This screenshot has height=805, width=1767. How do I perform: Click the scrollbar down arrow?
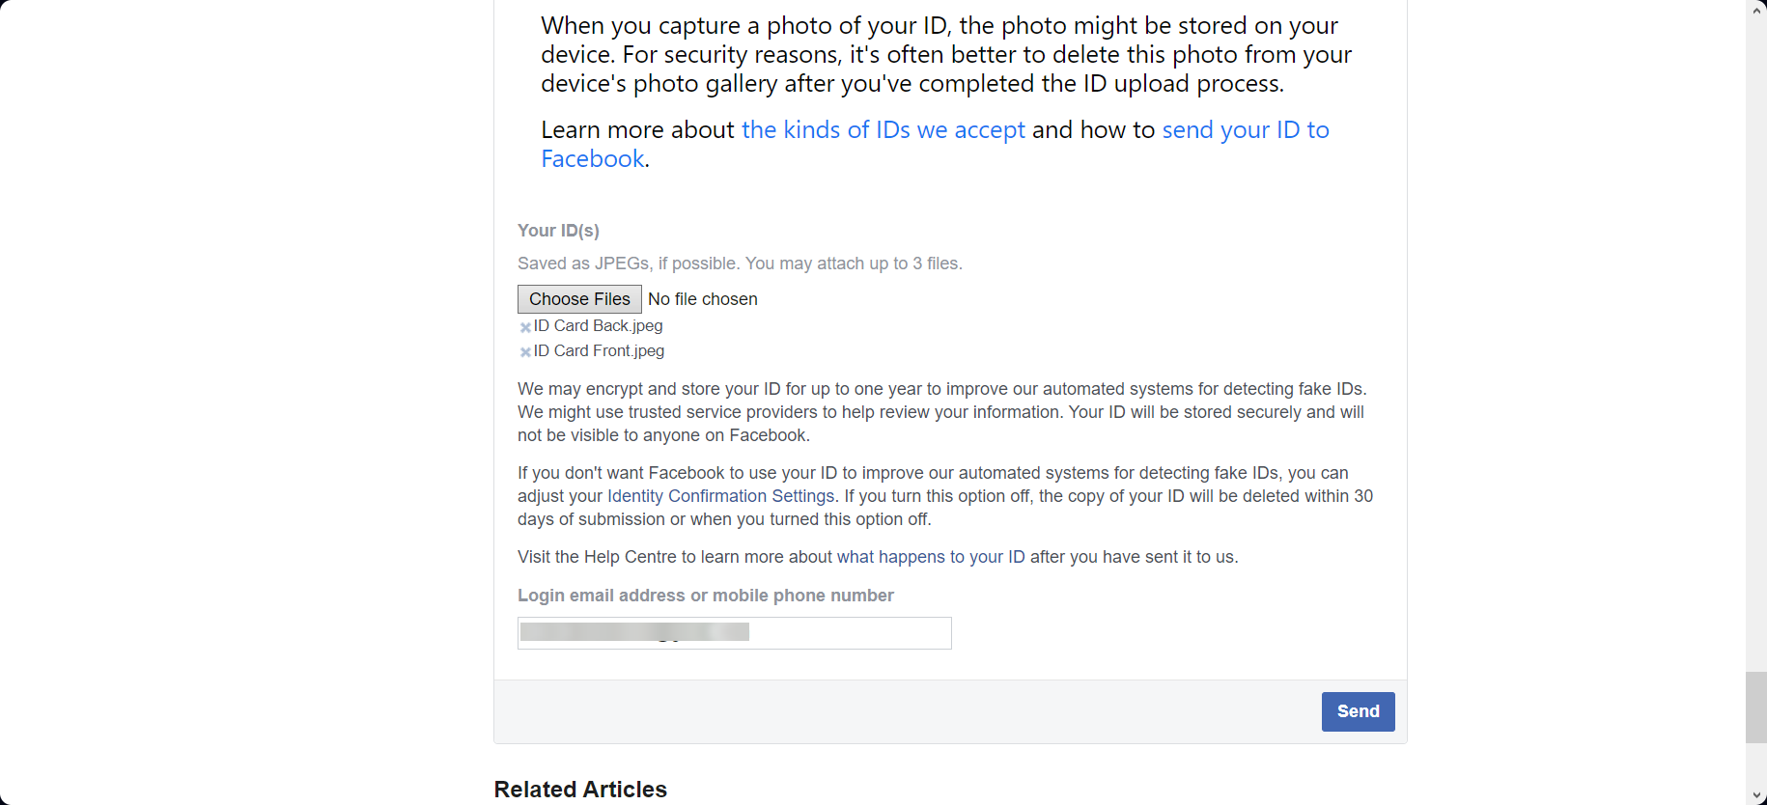point(1754,794)
